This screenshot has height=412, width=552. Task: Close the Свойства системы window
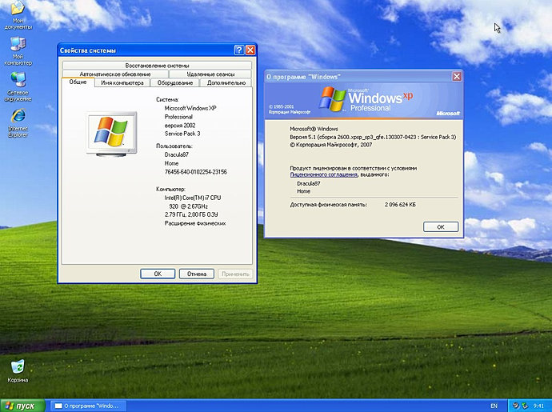point(250,50)
